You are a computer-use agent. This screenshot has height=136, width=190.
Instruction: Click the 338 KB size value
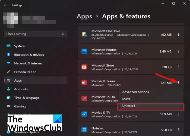166,67
